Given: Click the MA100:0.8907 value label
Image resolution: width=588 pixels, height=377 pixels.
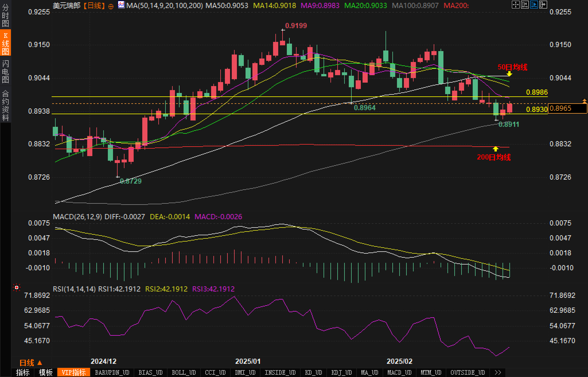Looking at the screenshot, I should (x=415, y=5).
